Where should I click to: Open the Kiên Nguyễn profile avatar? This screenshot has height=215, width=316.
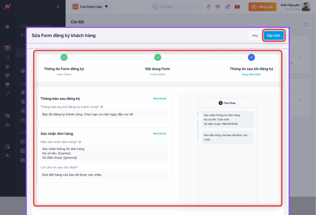click(x=306, y=7)
